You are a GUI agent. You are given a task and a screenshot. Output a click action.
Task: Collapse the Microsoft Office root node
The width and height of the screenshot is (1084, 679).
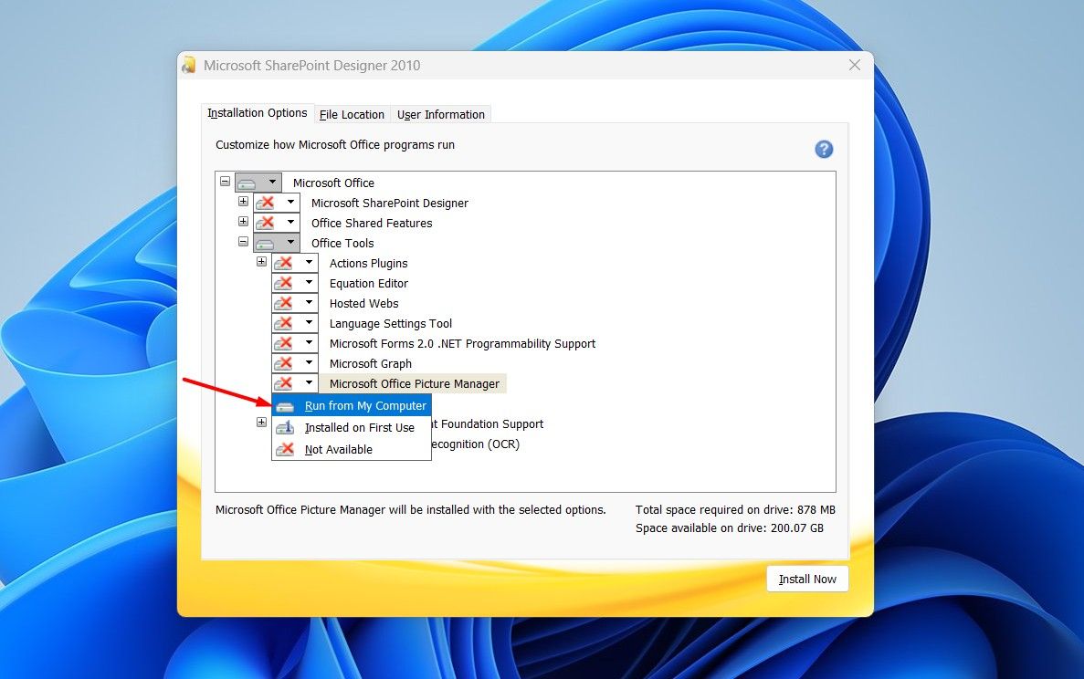click(225, 182)
